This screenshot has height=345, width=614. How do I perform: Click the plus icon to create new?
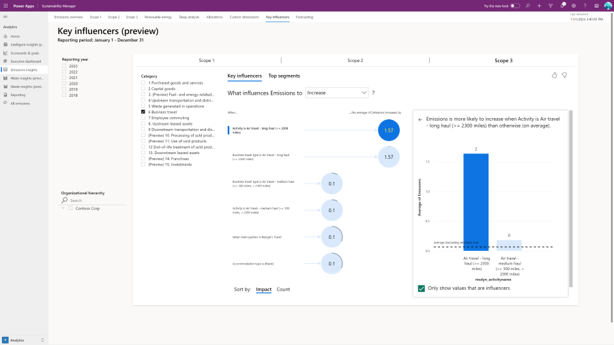[539, 5]
